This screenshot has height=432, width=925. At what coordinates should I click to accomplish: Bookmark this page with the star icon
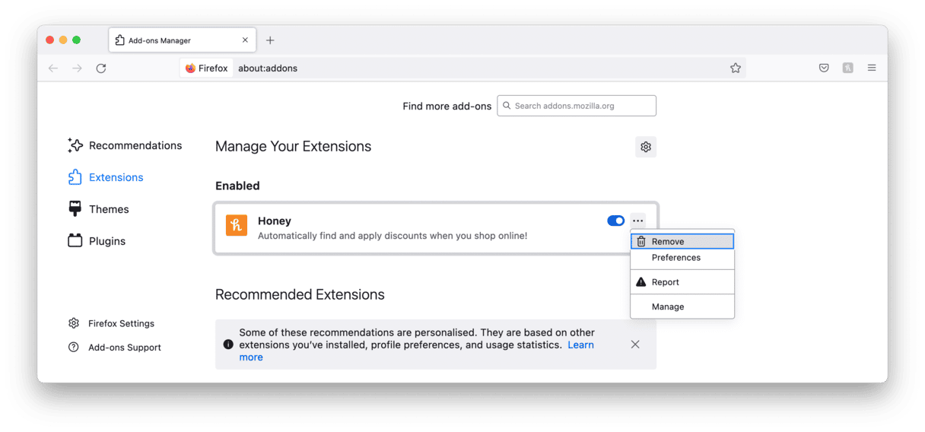(x=736, y=68)
